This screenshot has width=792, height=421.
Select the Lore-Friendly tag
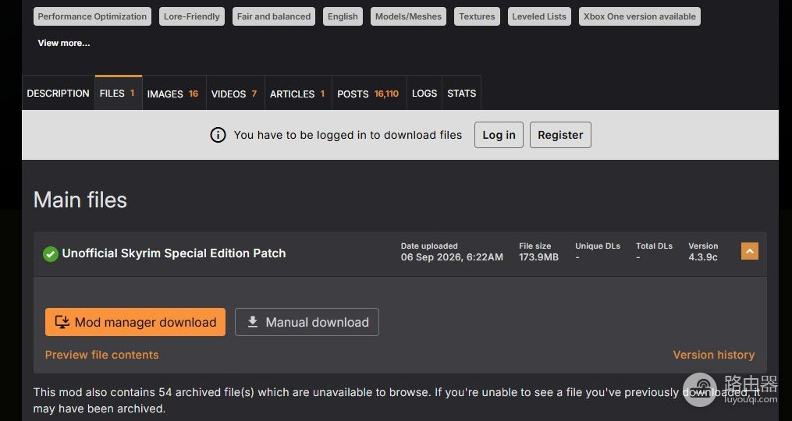(192, 16)
